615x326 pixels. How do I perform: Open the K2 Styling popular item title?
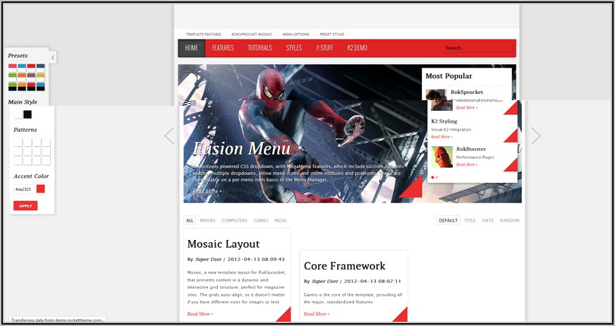click(444, 121)
